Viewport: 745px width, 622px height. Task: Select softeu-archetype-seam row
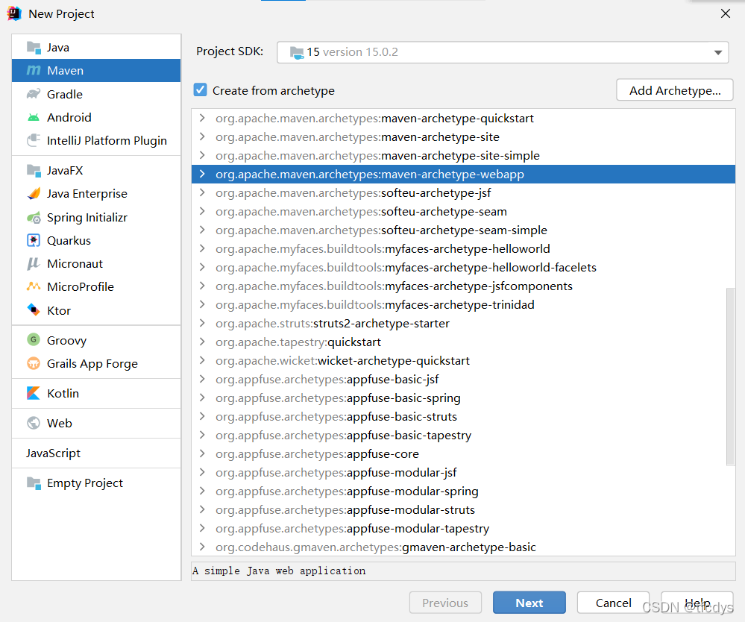(463, 212)
